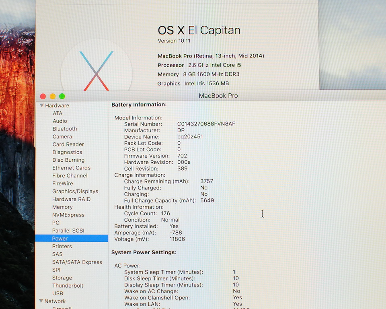The width and height of the screenshot is (386, 309).
Task: Select Camera in the sidebar
Action: tap(62, 136)
